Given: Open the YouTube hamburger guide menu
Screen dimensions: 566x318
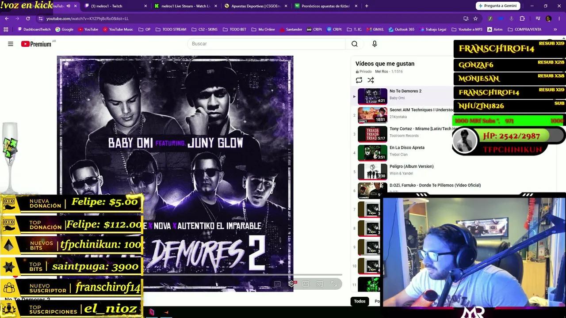Looking at the screenshot, I should (11, 44).
